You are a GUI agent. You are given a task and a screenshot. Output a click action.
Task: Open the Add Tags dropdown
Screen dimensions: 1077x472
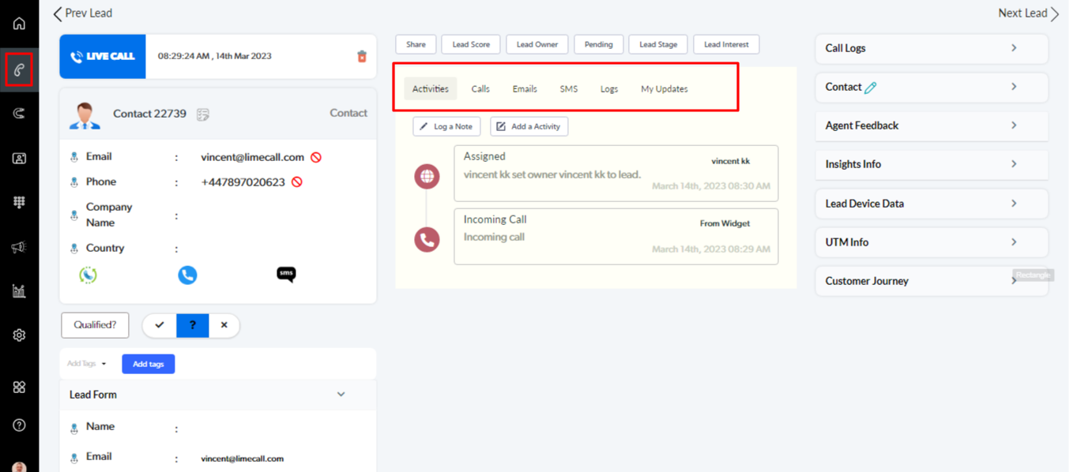(x=87, y=364)
